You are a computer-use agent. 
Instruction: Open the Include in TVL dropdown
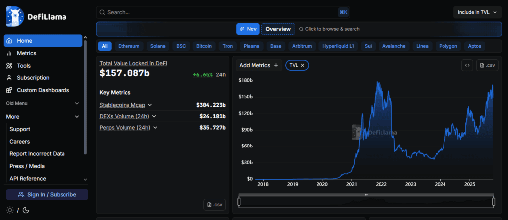pyautogui.click(x=477, y=12)
